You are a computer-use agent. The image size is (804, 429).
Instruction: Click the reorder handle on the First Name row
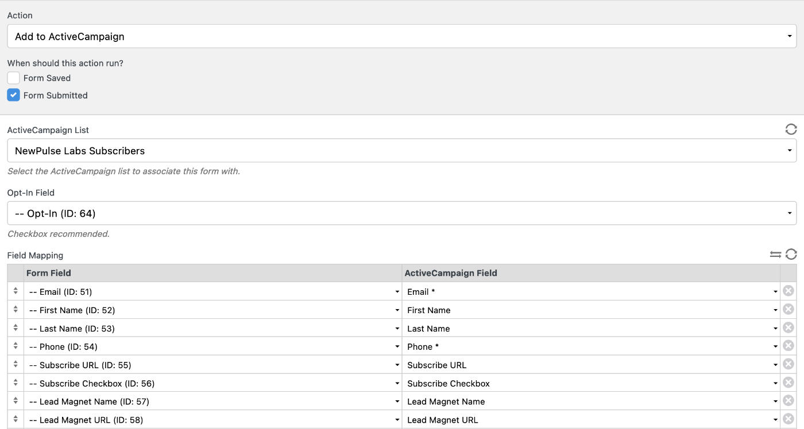click(15, 310)
